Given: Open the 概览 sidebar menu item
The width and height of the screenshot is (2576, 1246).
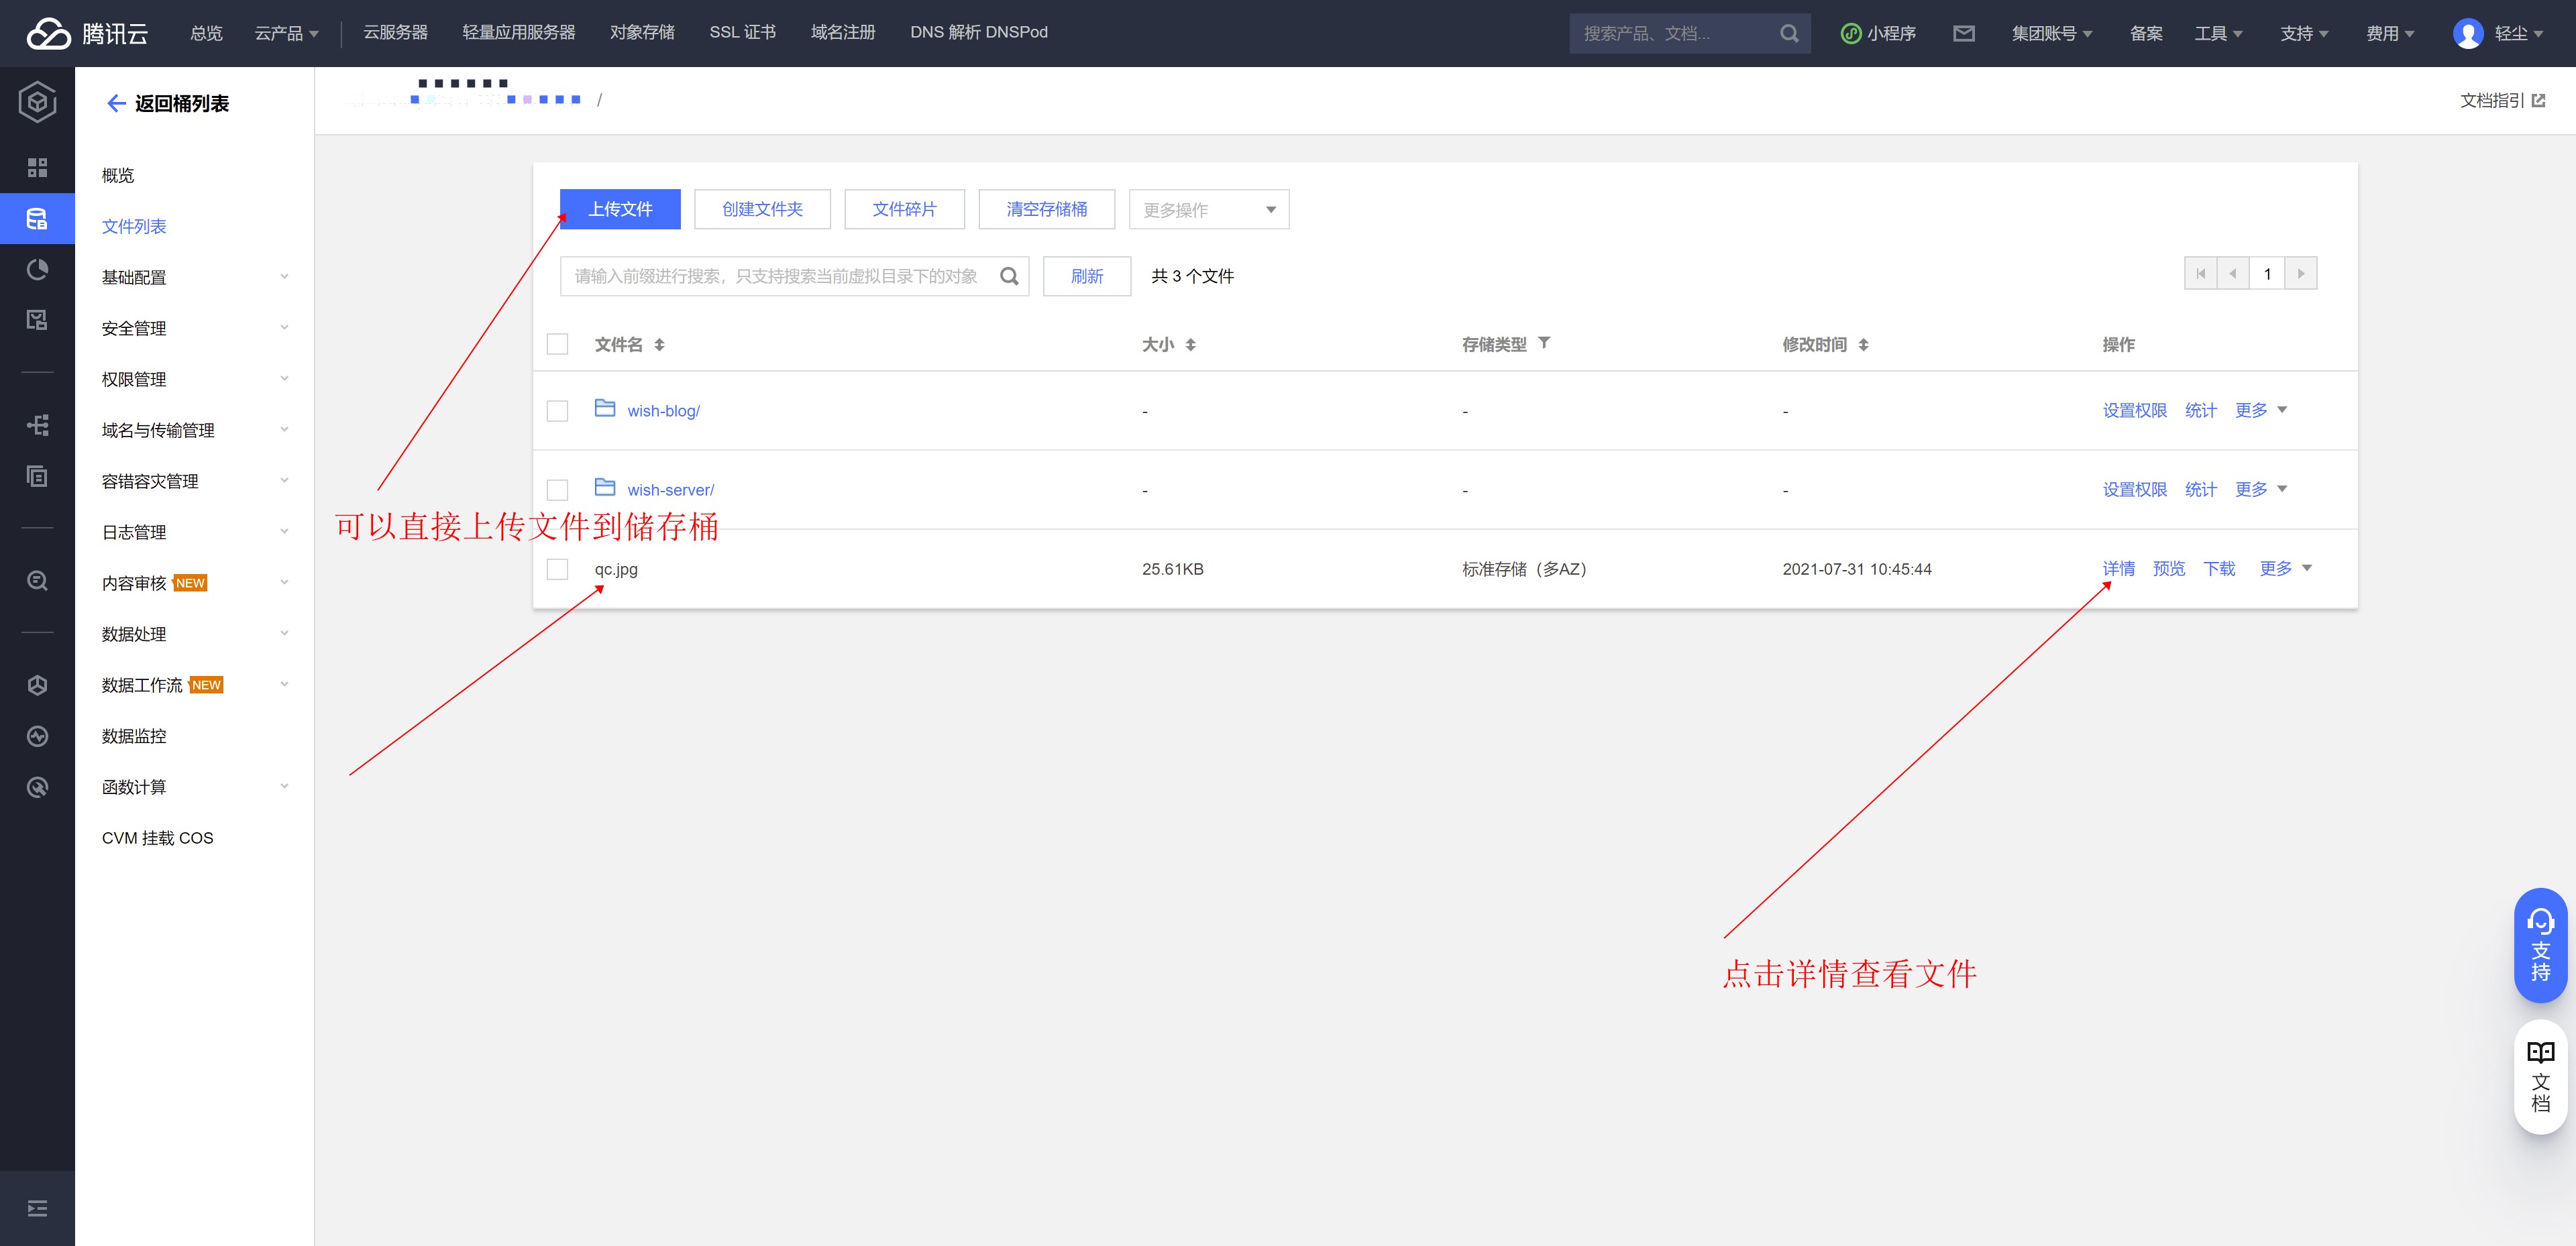Looking at the screenshot, I should point(118,175).
